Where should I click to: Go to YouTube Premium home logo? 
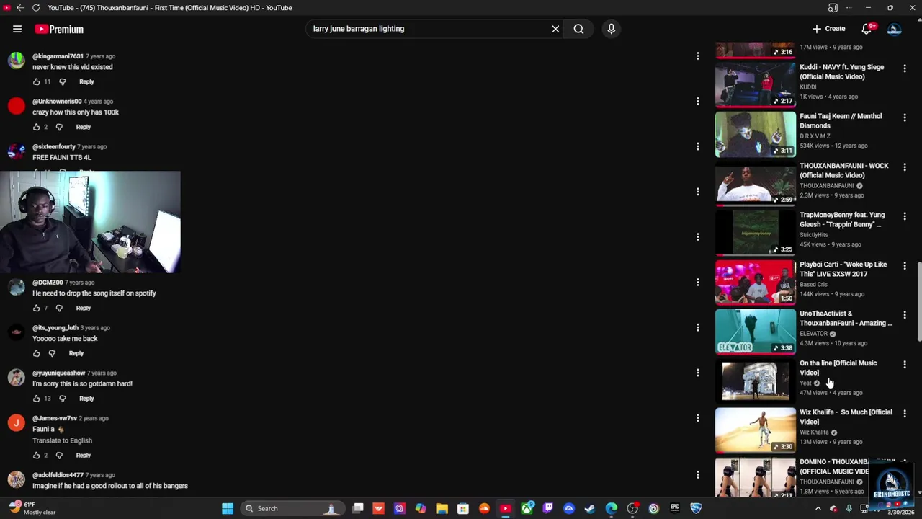click(x=59, y=29)
